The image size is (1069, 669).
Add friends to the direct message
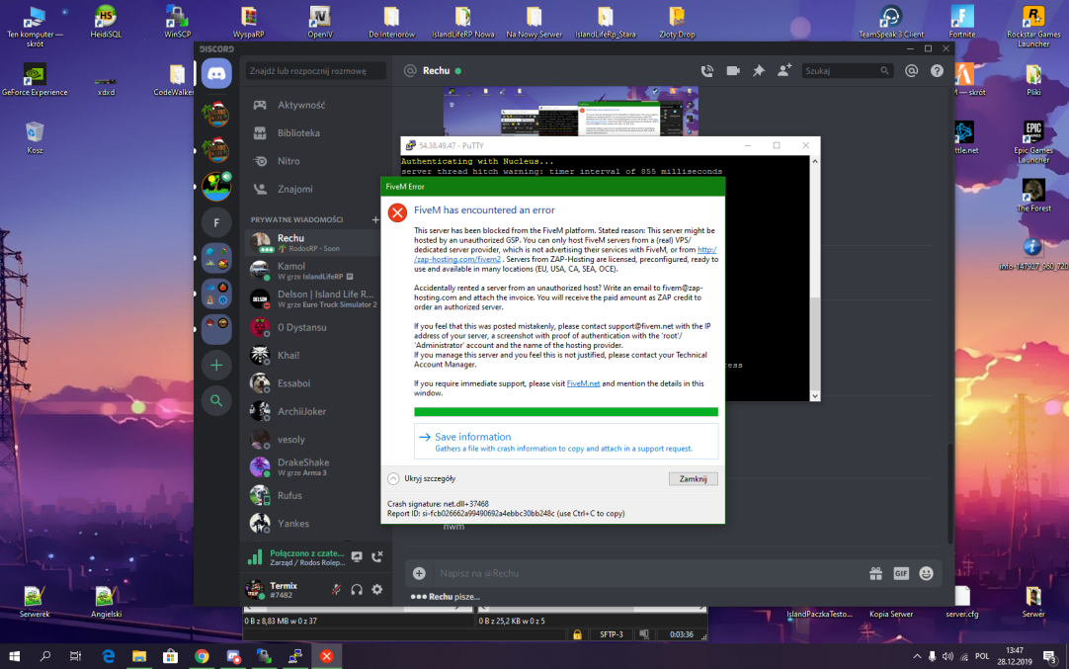coord(784,71)
